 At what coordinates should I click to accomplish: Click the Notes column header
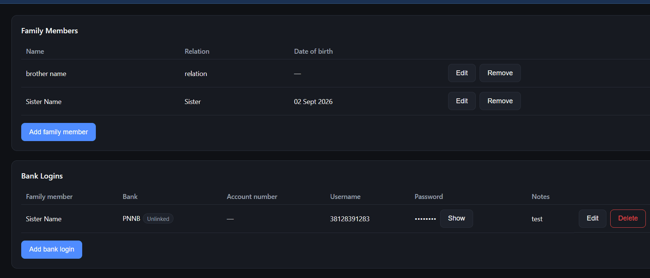(x=541, y=197)
